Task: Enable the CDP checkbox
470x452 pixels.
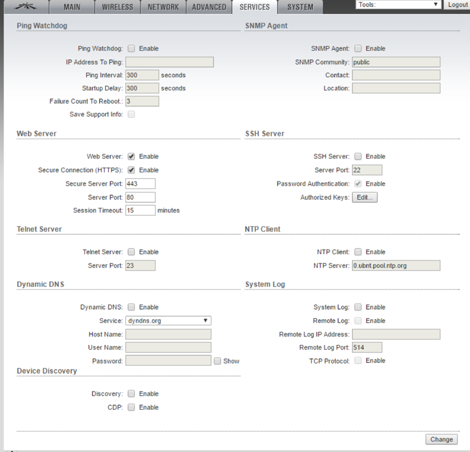Action: 131,407
